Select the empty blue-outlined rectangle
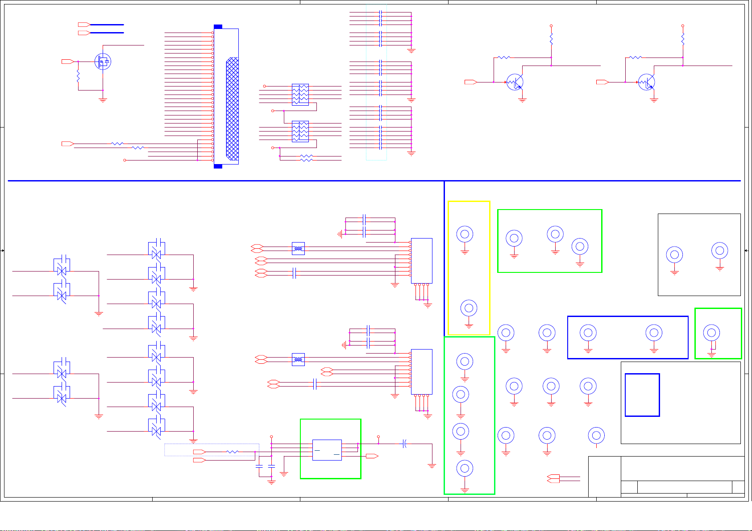The image size is (752, 531). pos(642,395)
